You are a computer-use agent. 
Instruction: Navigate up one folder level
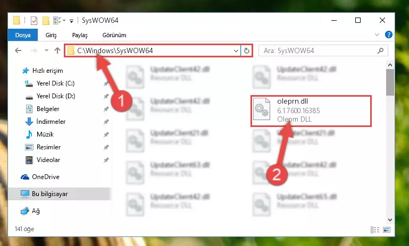[x=57, y=50]
